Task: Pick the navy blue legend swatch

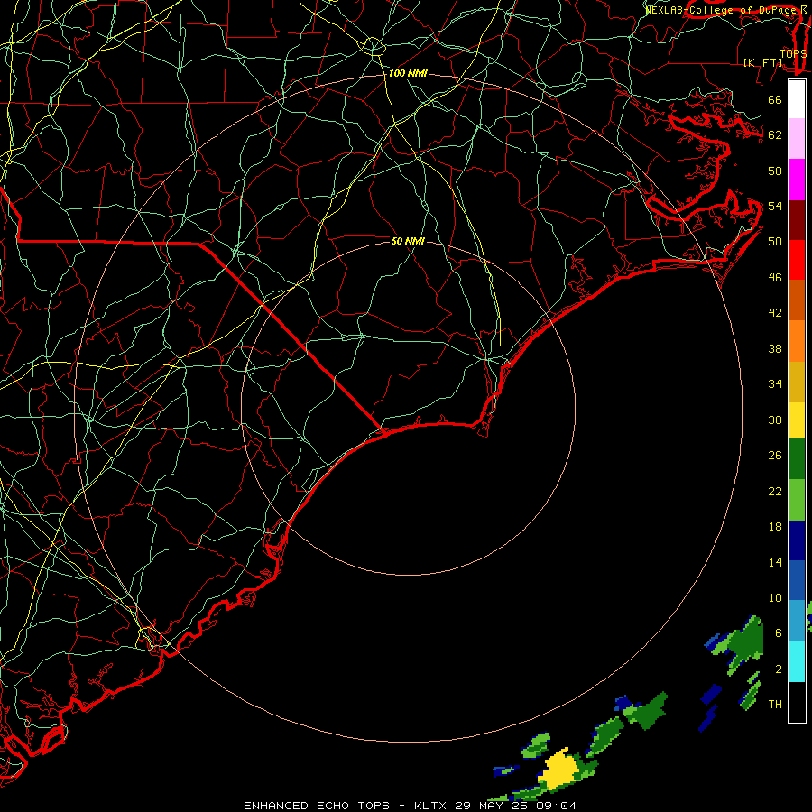Action: 797,540
